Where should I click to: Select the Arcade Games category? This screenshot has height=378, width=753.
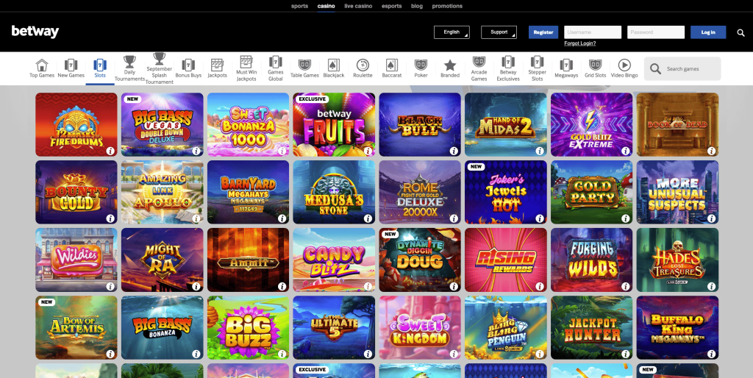(479, 68)
